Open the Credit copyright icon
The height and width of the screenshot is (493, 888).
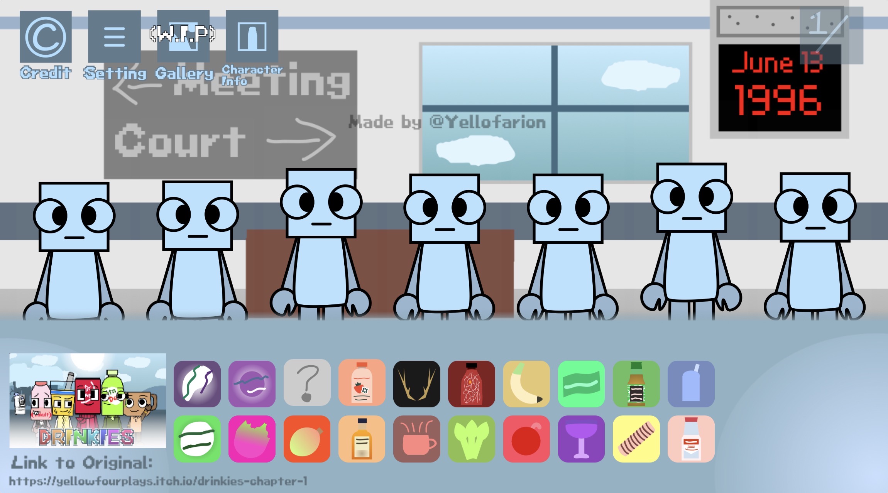coord(46,37)
